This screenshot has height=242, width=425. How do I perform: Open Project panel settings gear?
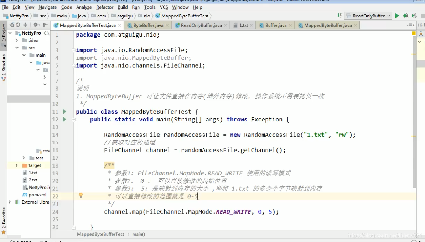coord(36,25)
